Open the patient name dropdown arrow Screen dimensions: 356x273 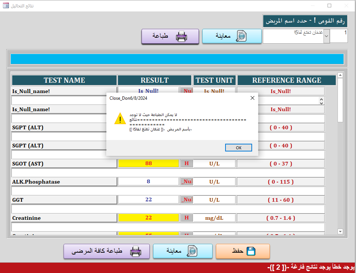click(x=326, y=37)
